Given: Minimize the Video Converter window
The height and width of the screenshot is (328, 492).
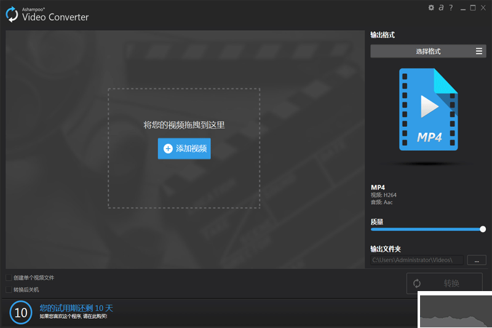Looking at the screenshot, I should (x=463, y=8).
